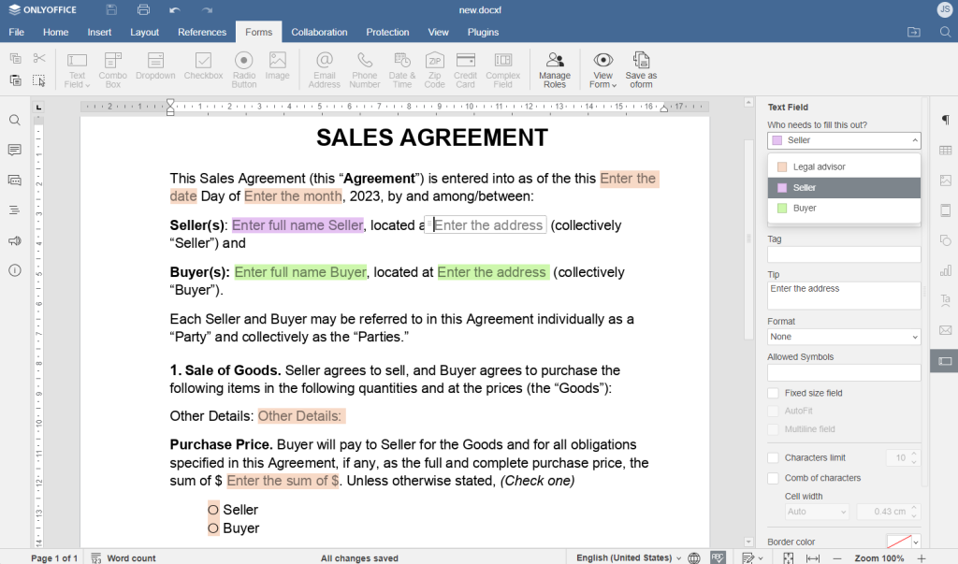Click Save as oform button

pyautogui.click(x=641, y=67)
